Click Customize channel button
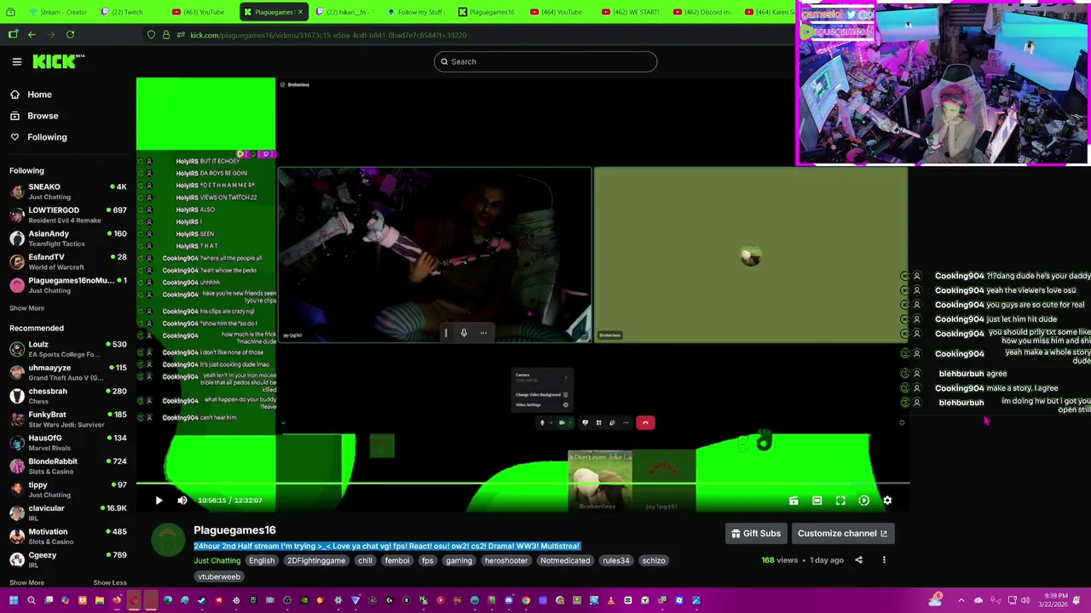 (842, 534)
